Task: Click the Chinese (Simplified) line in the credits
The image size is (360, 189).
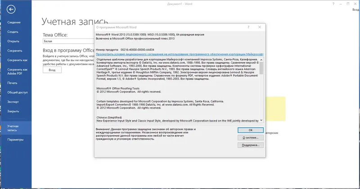Action: click(109, 118)
